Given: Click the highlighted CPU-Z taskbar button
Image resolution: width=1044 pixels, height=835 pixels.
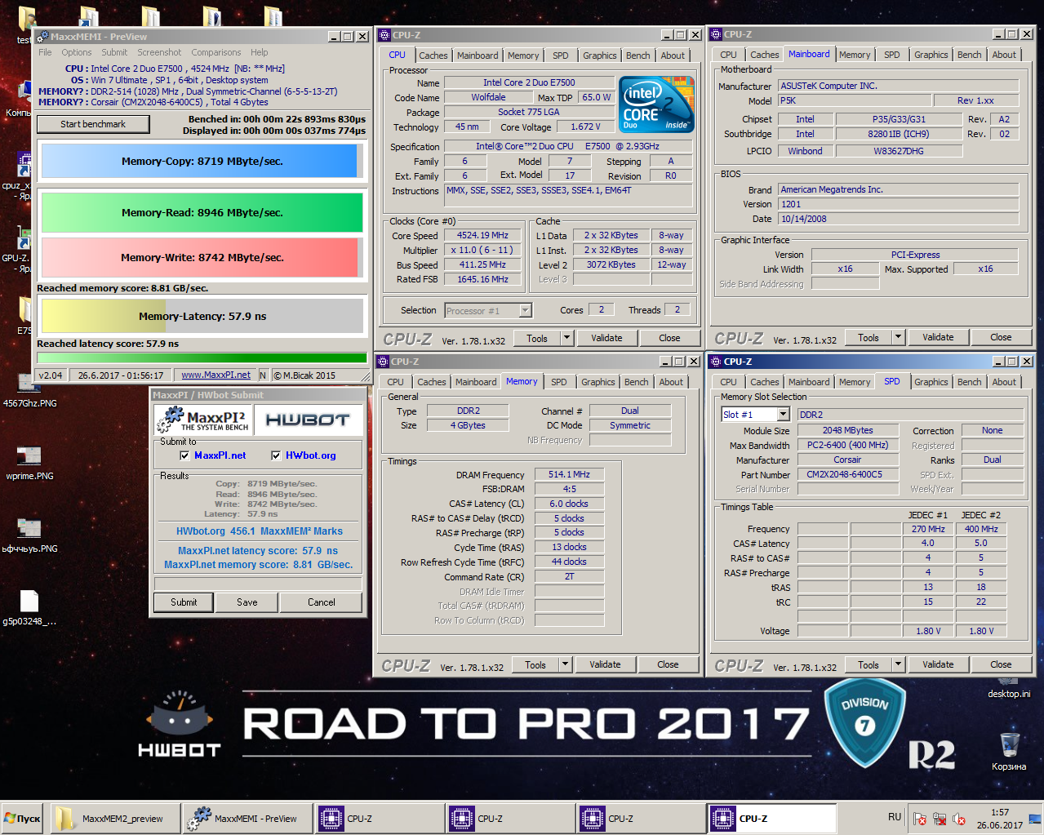Looking at the screenshot, I should pos(772,819).
